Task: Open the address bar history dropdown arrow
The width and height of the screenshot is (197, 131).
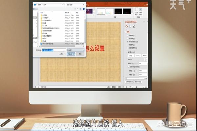Action: (62, 5)
